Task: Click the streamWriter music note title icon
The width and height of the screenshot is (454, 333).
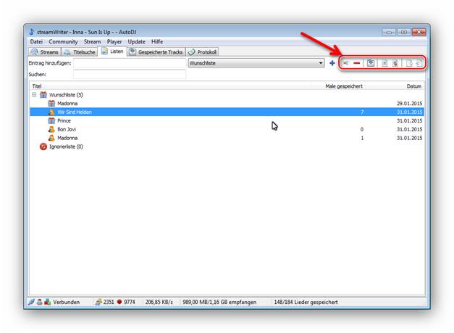Action: point(32,32)
